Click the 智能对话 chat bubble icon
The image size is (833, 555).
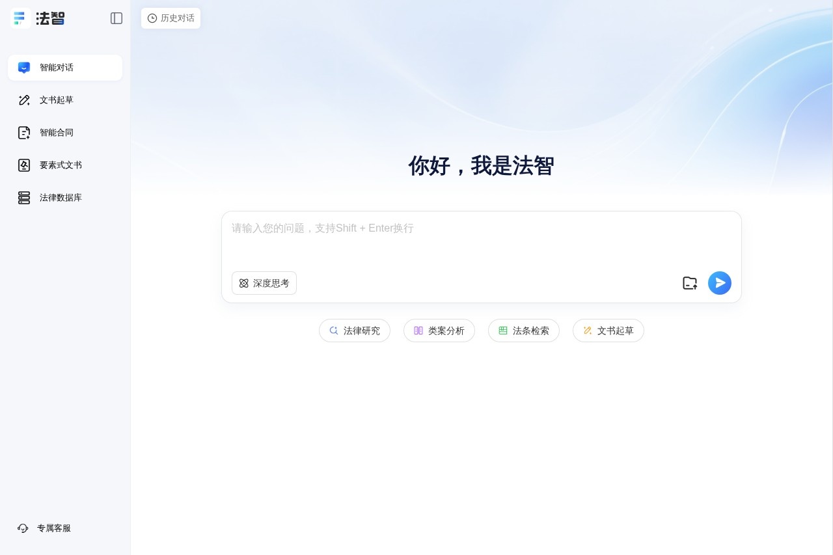24,68
